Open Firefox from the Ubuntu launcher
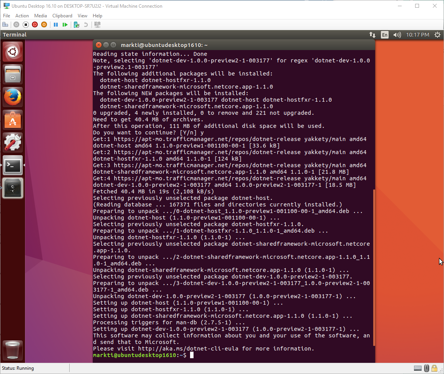The height and width of the screenshot is (374, 444). [x=13, y=97]
